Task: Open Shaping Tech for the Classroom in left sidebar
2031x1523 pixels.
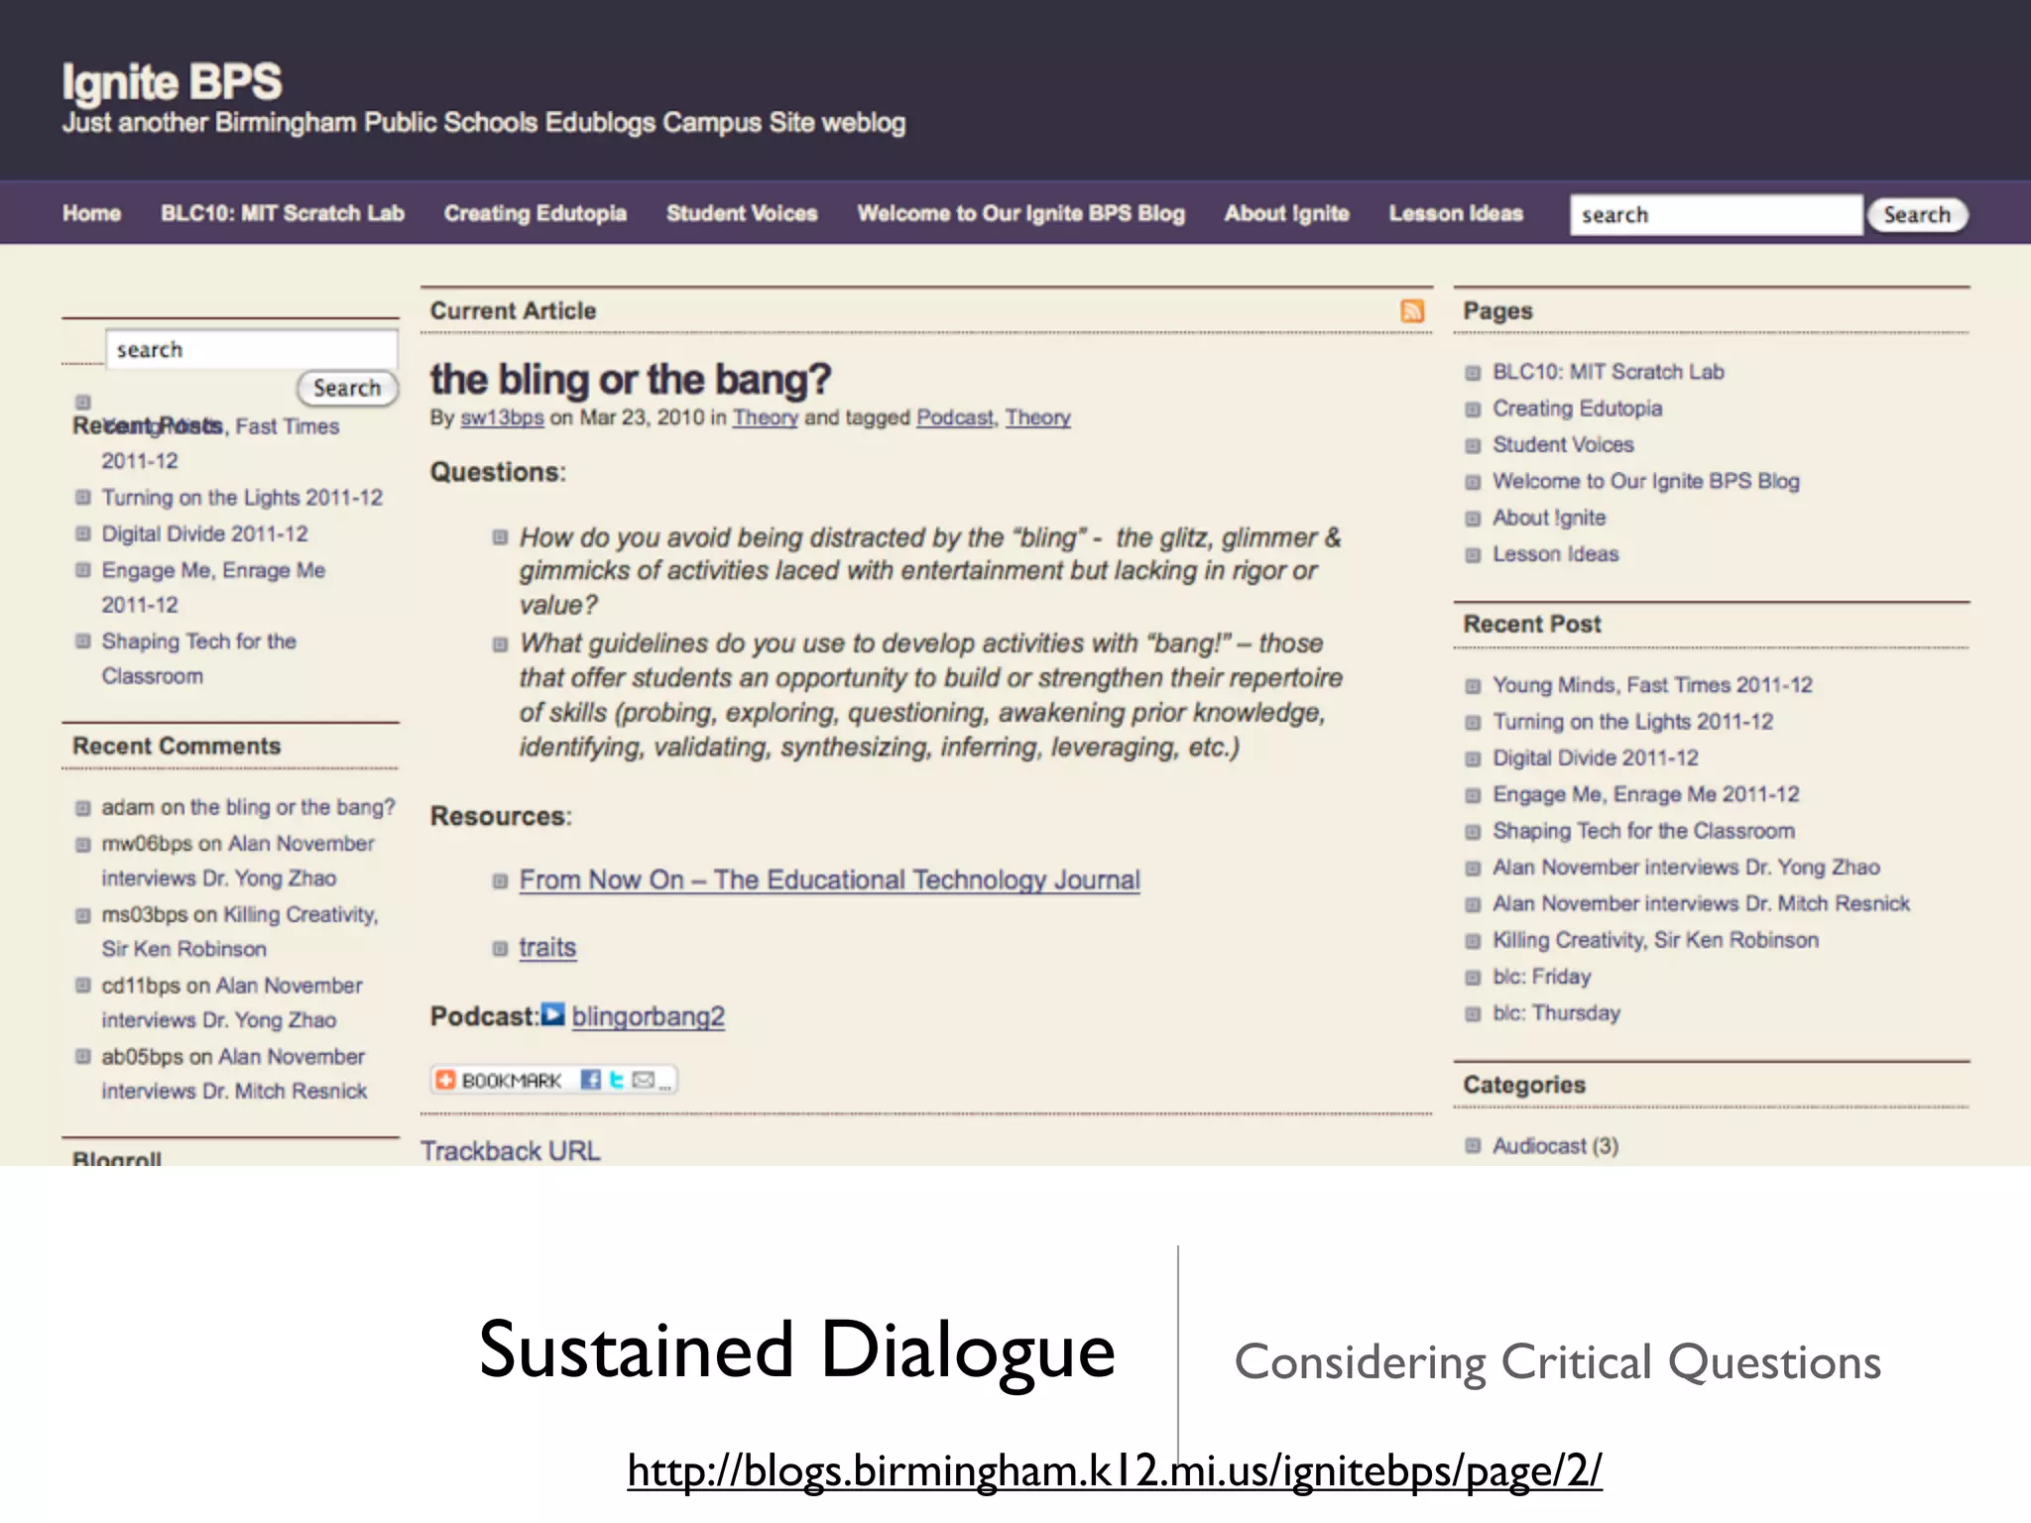Action: click(199, 658)
